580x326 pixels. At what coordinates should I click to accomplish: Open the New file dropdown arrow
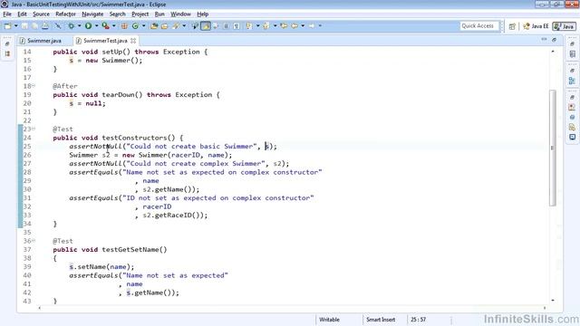16,26
